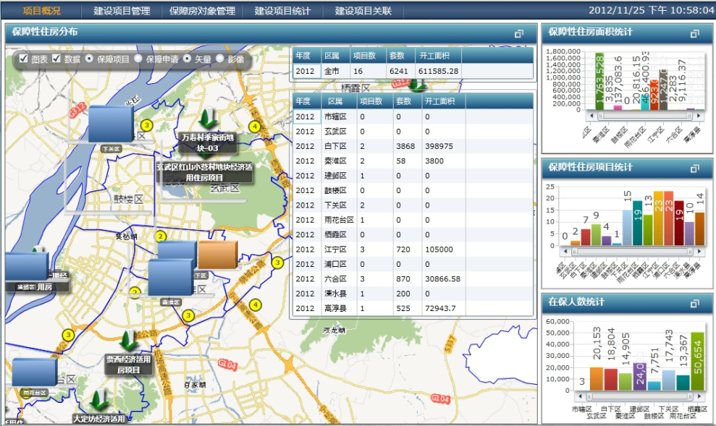Select the 高淳县 row in the table
The width and height of the screenshot is (716, 426).
(x=413, y=308)
